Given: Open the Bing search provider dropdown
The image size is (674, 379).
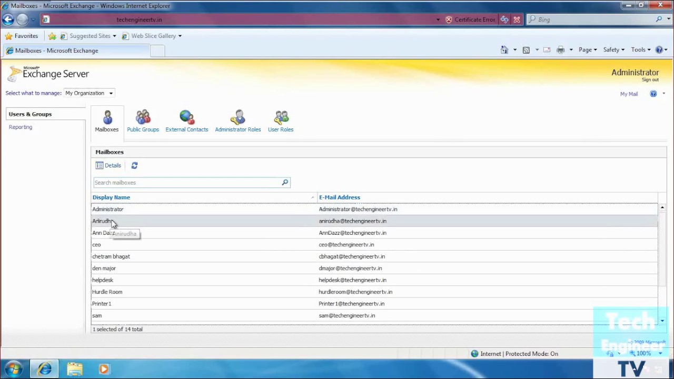Looking at the screenshot, I should [x=668, y=19].
